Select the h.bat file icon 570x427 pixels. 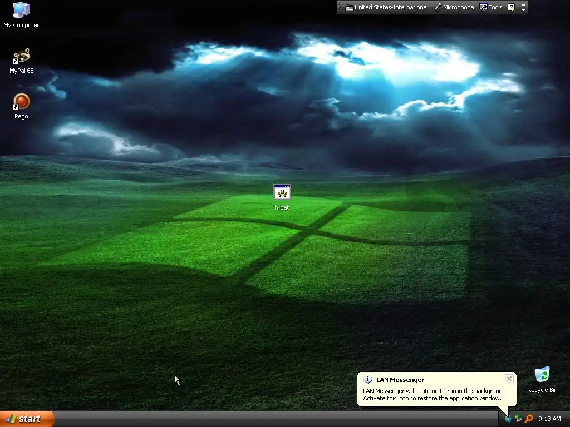(282, 197)
